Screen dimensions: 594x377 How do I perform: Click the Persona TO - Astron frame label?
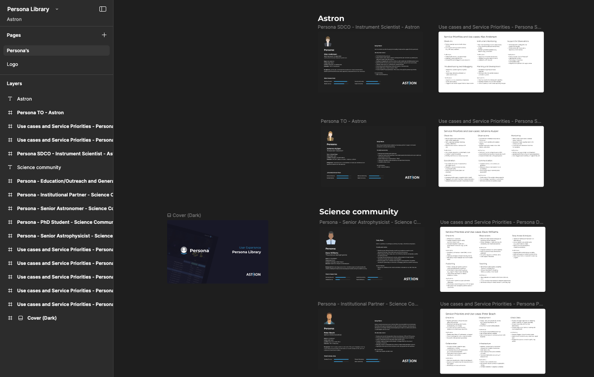pyautogui.click(x=343, y=121)
